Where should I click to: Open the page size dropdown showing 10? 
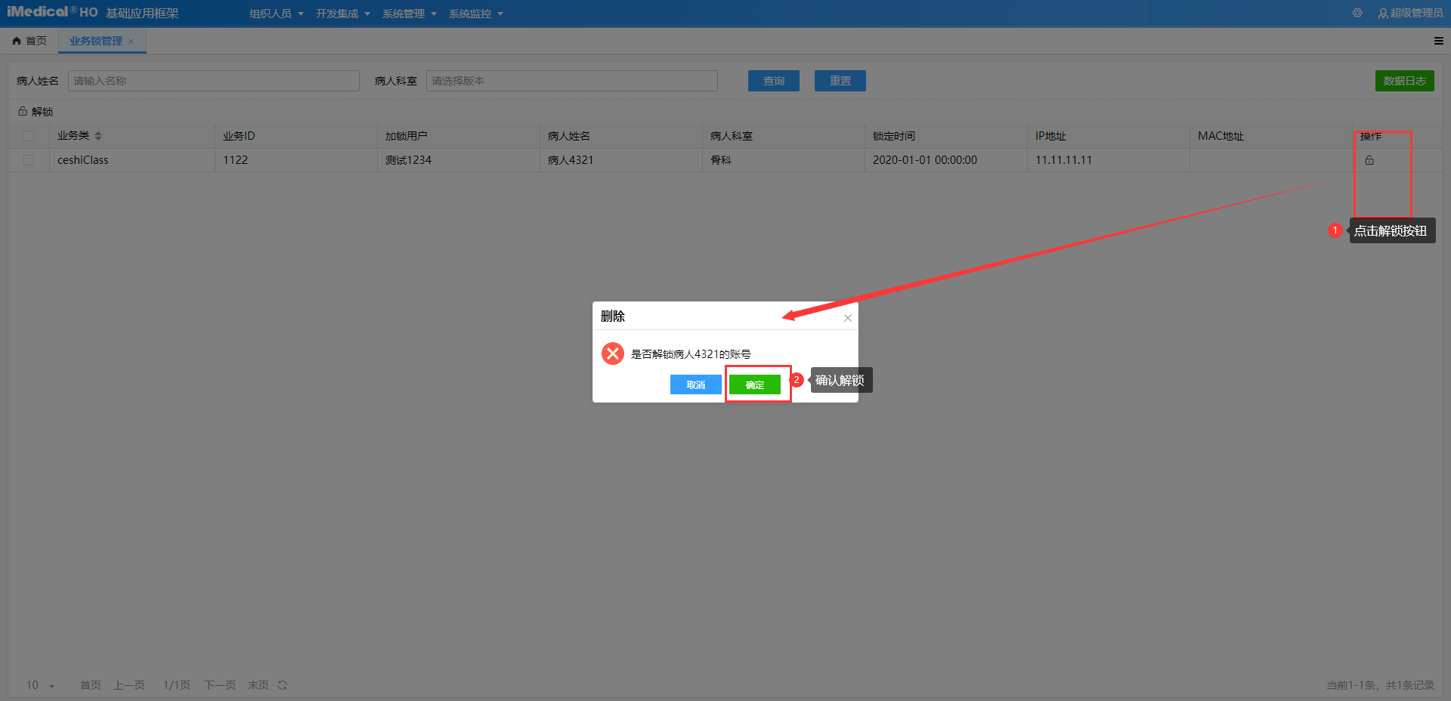pyautogui.click(x=41, y=685)
